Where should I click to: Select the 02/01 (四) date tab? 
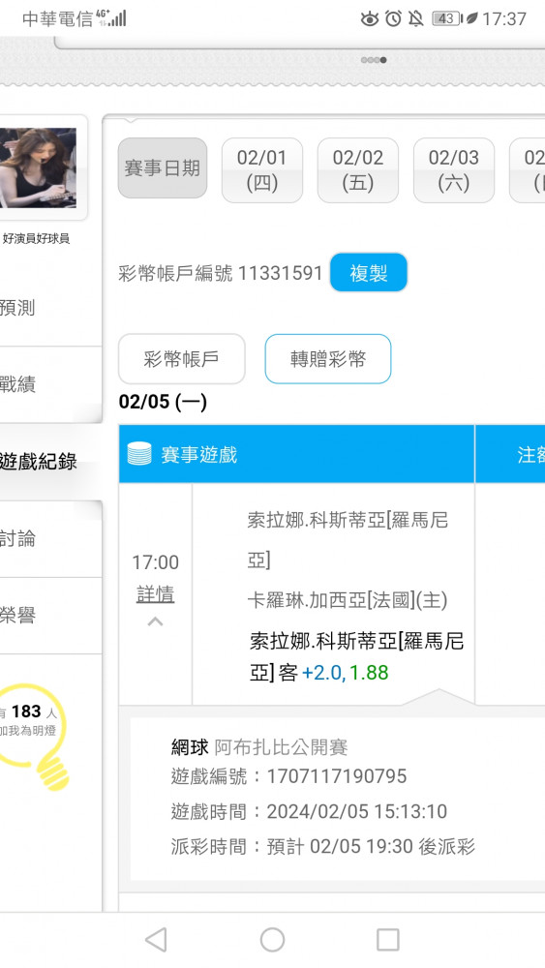(x=262, y=169)
